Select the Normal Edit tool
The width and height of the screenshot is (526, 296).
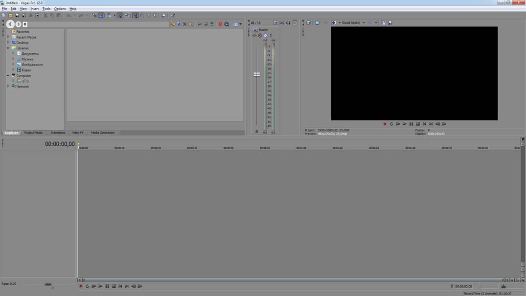click(135, 16)
